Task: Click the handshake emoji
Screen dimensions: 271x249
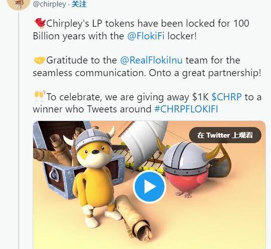Action: (x=39, y=60)
